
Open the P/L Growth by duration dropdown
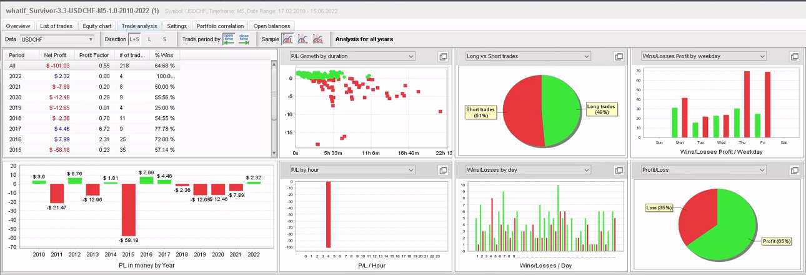352,56
